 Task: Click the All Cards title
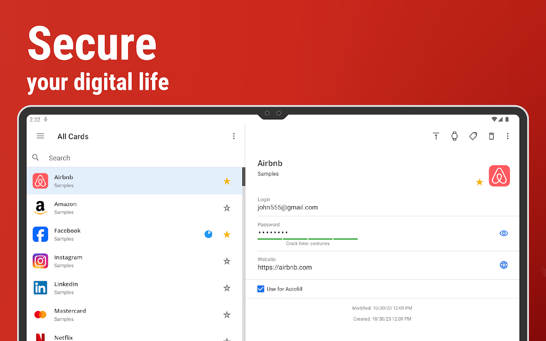point(73,136)
